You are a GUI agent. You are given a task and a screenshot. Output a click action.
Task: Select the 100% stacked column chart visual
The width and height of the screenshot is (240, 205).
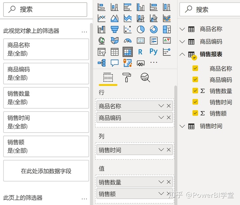click(167, 7)
